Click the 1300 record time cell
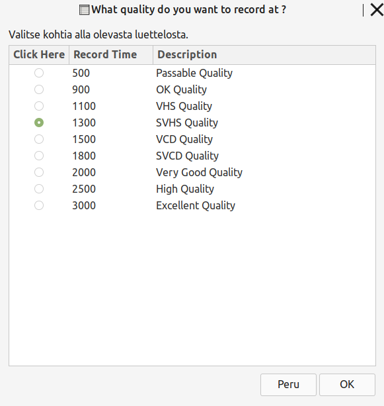 (84, 123)
